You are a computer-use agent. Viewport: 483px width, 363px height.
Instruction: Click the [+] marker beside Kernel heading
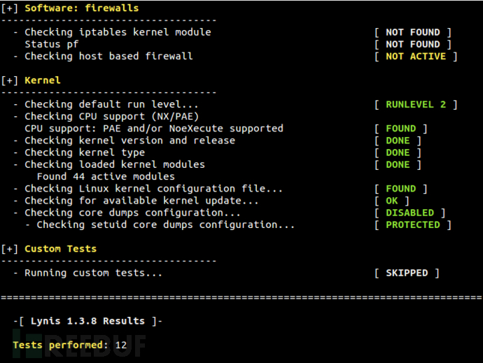click(x=10, y=80)
